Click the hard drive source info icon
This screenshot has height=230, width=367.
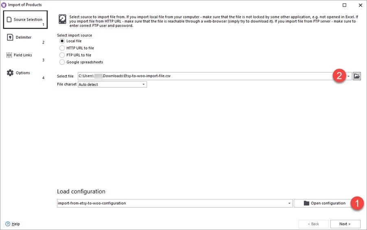(x=62, y=19)
